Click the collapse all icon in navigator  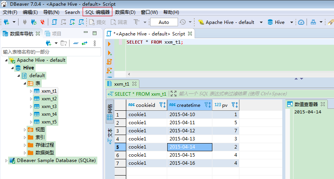click(76, 43)
